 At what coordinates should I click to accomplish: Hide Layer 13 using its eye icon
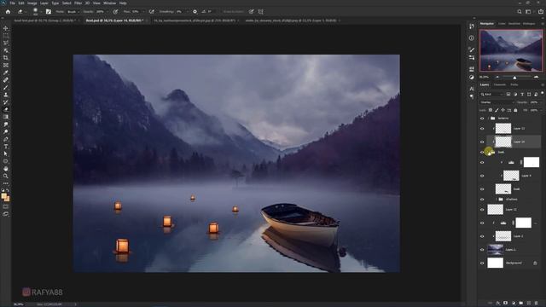click(482, 129)
